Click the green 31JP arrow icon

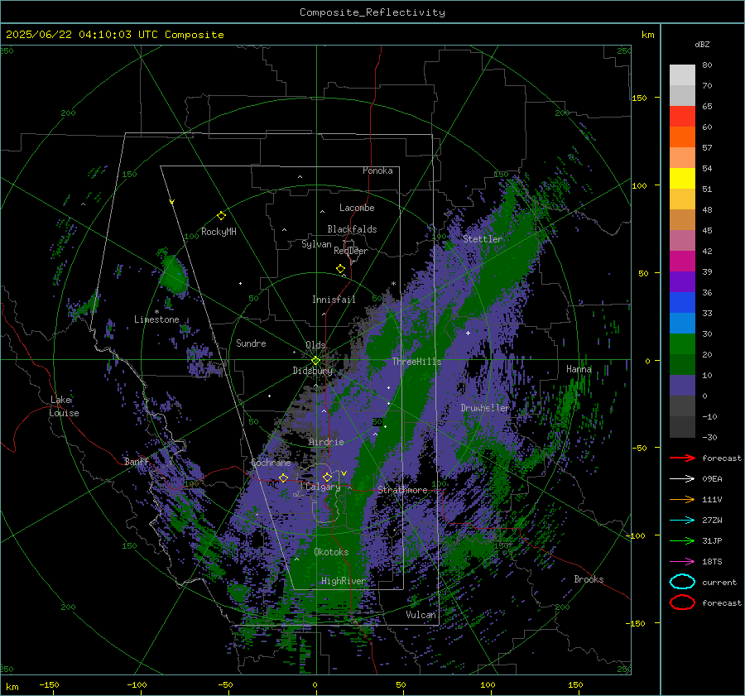click(x=682, y=540)
